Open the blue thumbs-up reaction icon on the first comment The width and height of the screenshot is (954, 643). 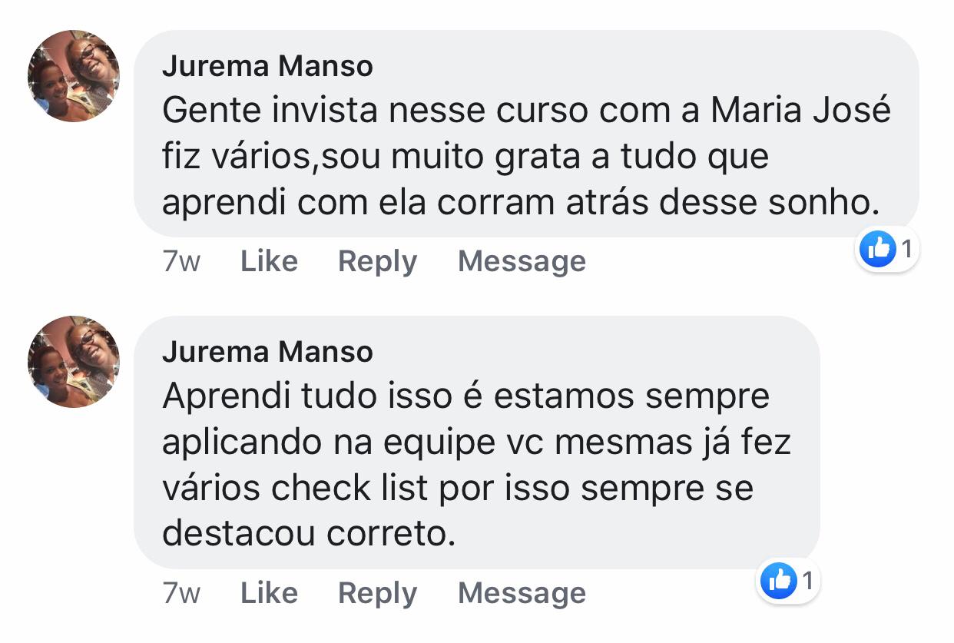pos(877,249)
